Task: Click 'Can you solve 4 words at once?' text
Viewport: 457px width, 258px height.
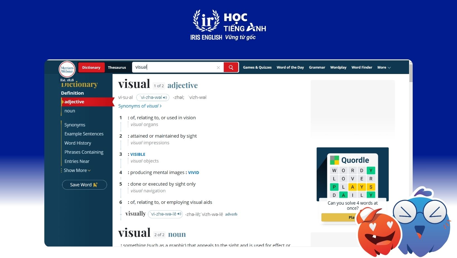Action: 353,206
